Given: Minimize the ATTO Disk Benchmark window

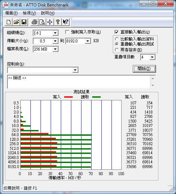Looking at the screenshot, I should 144,4.
